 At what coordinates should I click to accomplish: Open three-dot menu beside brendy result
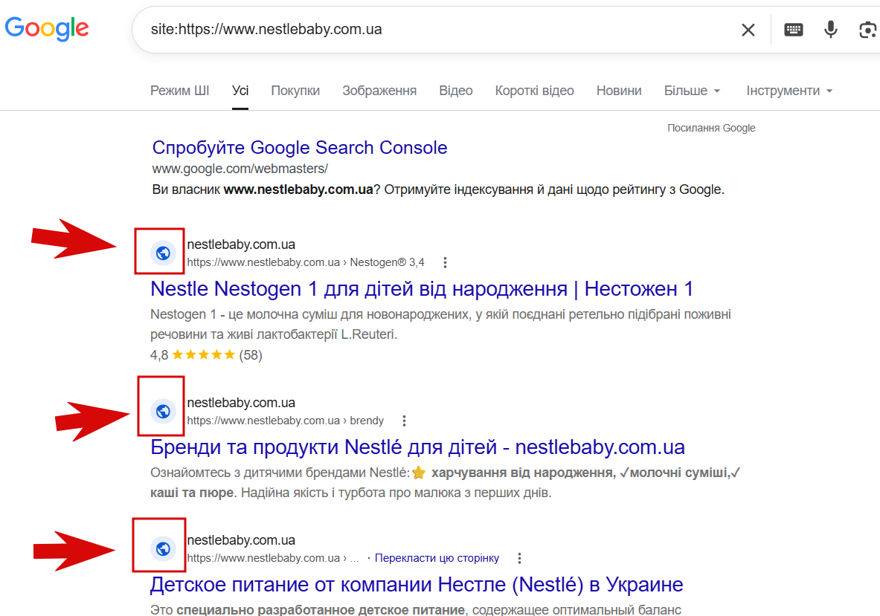click(404, 421)
